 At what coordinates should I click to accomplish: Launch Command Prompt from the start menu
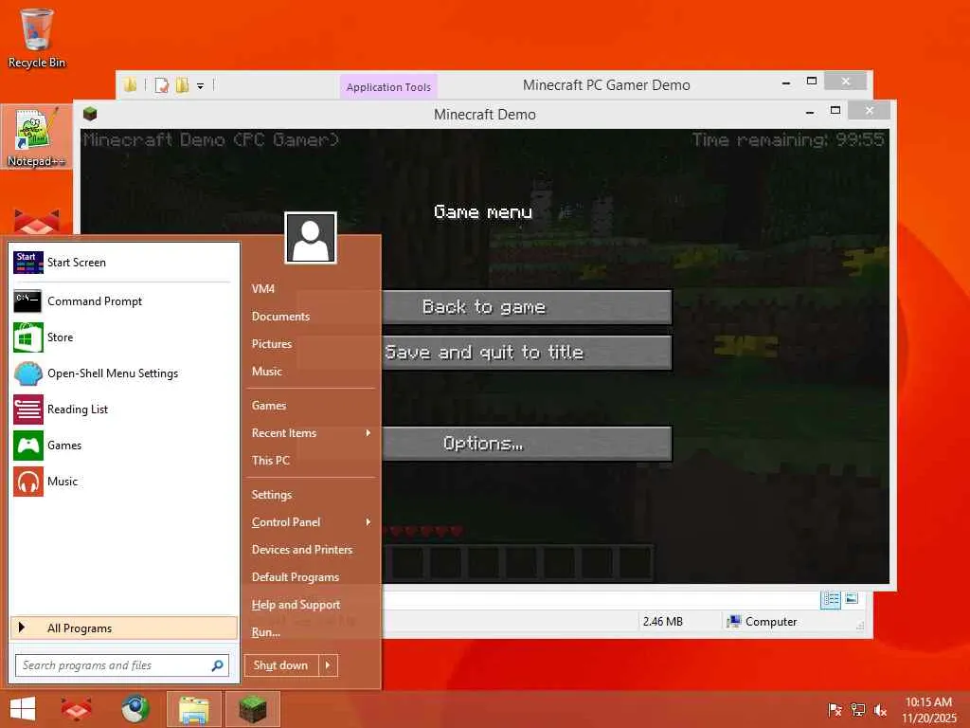[x=124, y=301]
